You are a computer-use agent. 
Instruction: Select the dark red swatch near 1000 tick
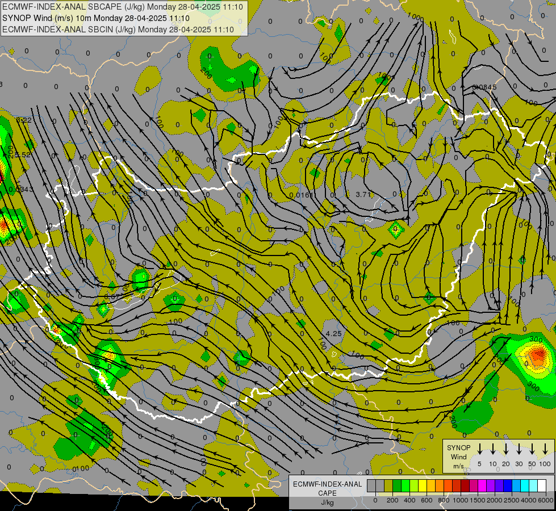(x=465, y=485)
